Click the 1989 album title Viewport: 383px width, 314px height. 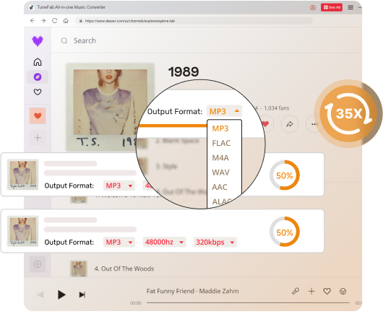(184, 72)
